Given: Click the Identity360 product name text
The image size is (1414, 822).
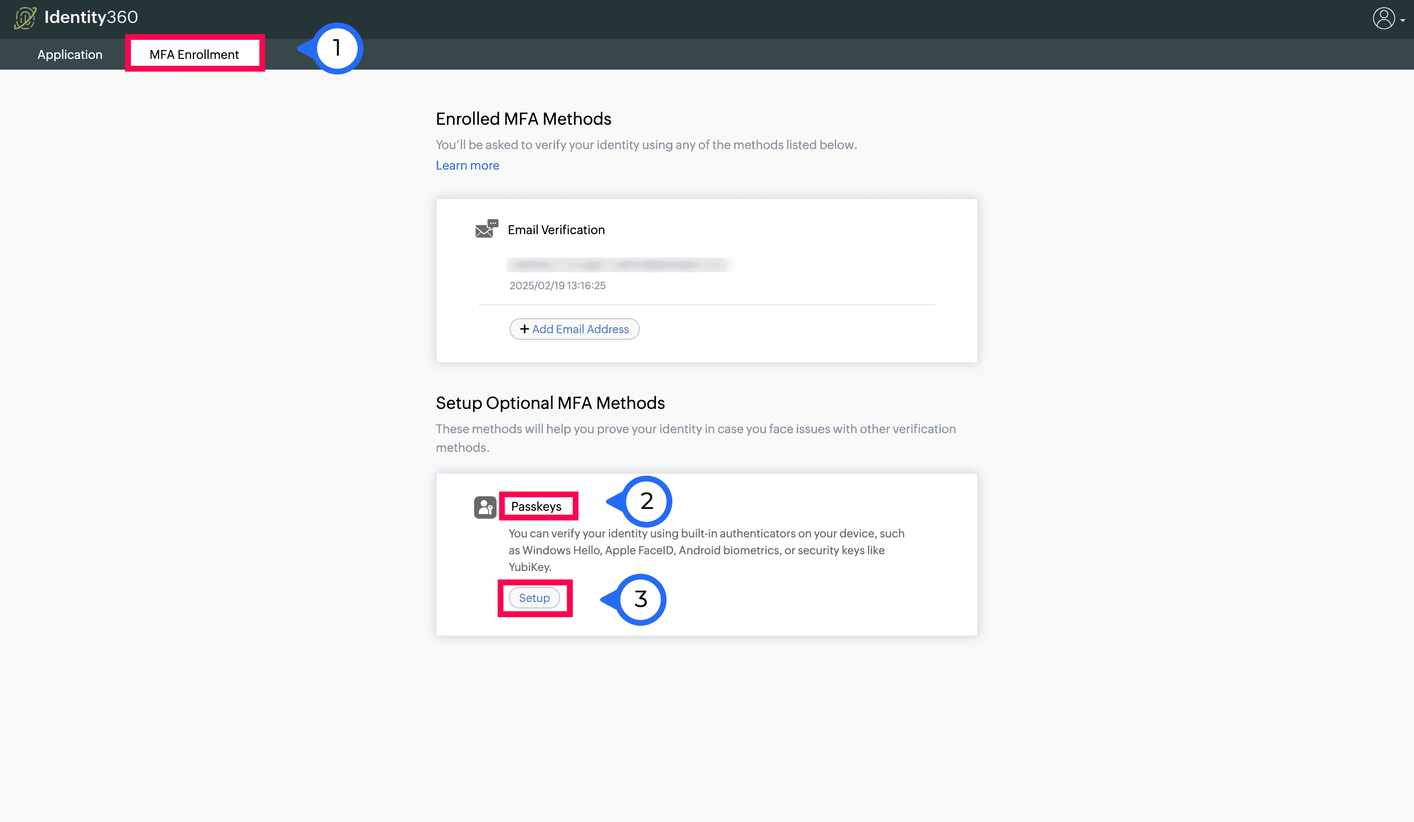Looking at the screenshot, I should (x=91, y=17).
